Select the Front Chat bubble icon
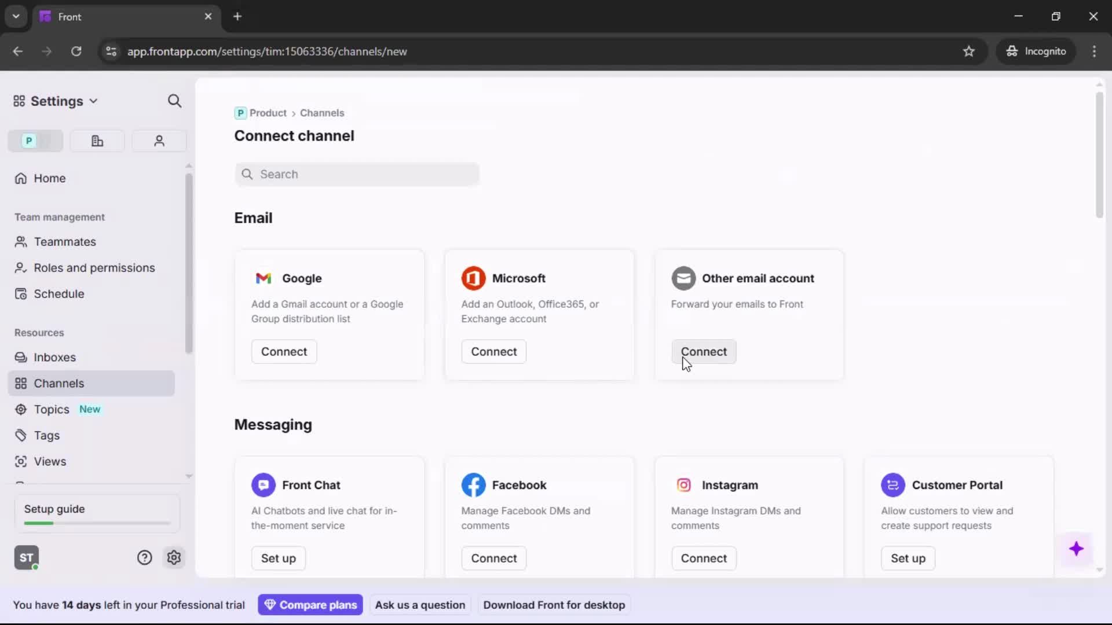The height and width of the screenshot is (625, 1112). pyautogui.click(x=264, y=485)
